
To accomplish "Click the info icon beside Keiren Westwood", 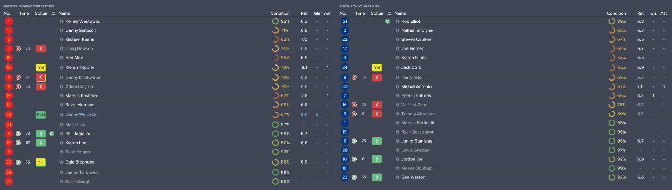I will click(62, 21).
